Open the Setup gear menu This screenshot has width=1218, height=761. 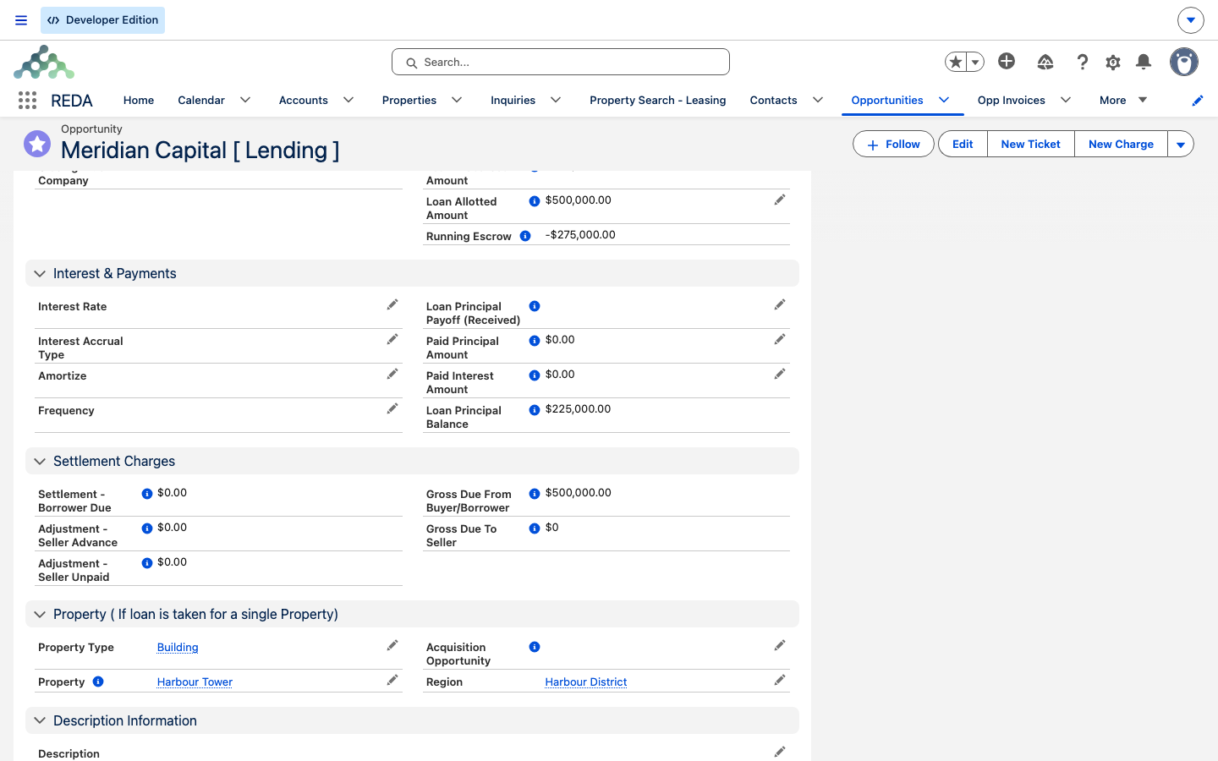1113,62
